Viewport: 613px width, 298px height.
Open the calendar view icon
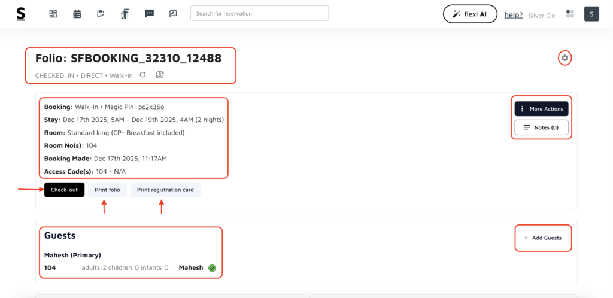pos(77,14)
